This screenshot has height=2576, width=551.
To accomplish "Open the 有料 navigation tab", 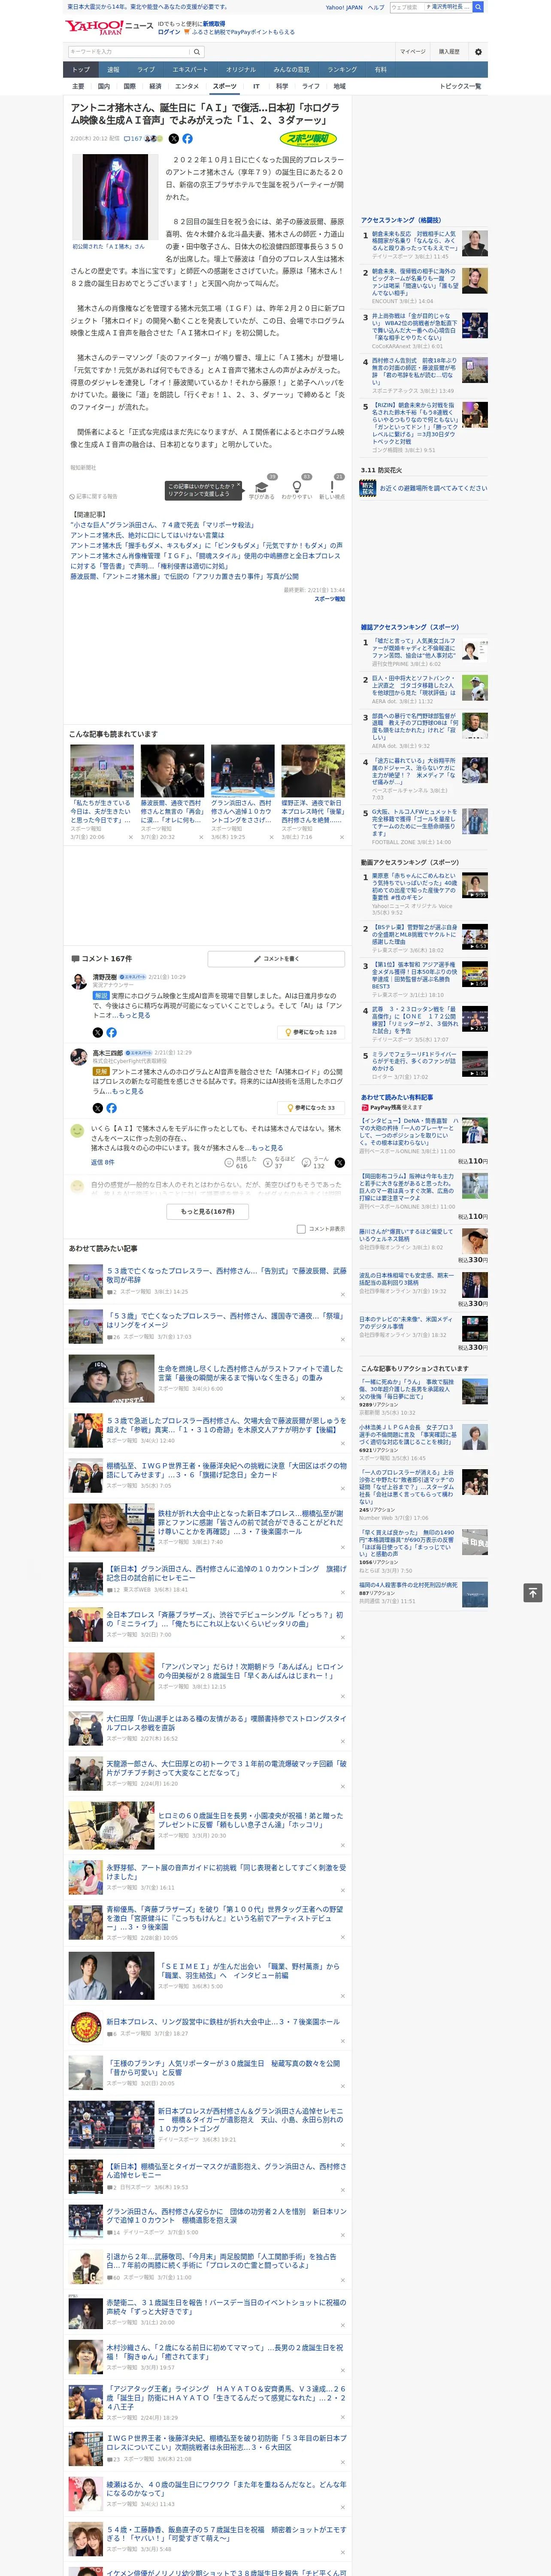I will [x=380, y=70].
